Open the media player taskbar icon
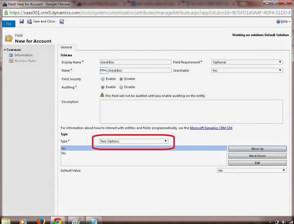 coord(23,221)
